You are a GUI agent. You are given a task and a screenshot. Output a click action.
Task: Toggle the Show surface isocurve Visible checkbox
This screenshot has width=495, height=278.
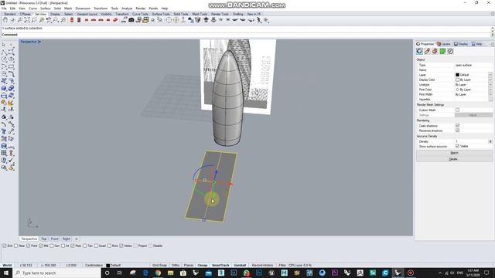pyautogui.click(x=457, y=146)
